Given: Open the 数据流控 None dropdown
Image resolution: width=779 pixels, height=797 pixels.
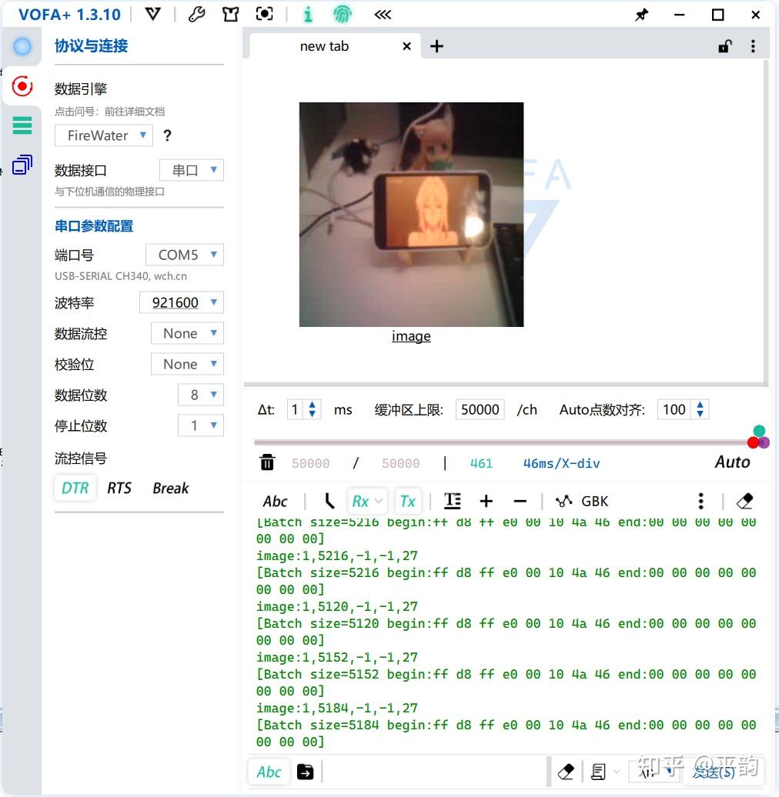Looking at the screenshot, I should 187,333.
